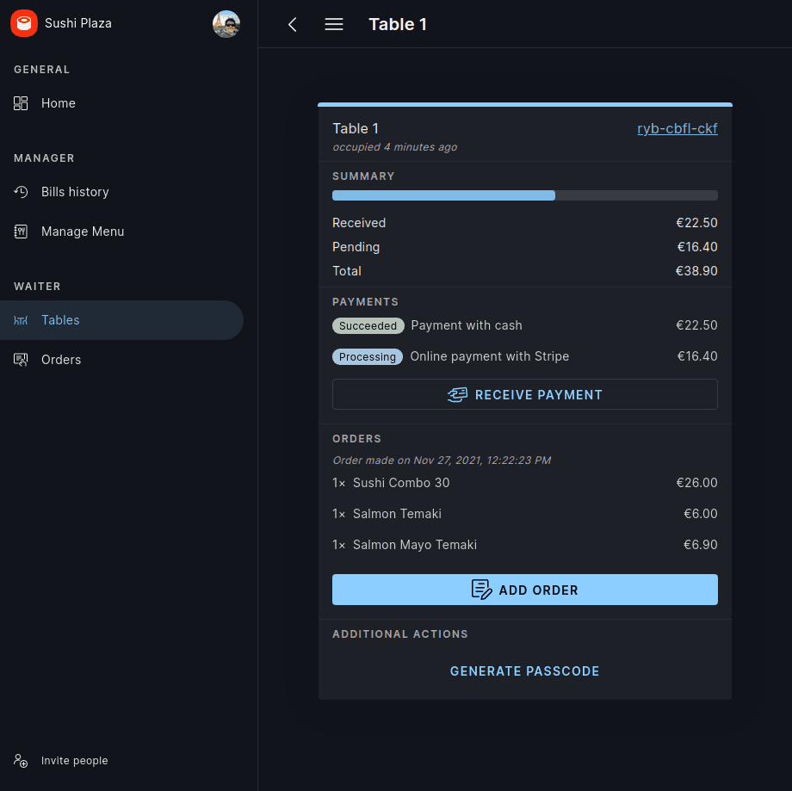Viewport: 792px width, 791px height.
Task: Click the Orders icon in sidebar
Action: click(21, 360)
